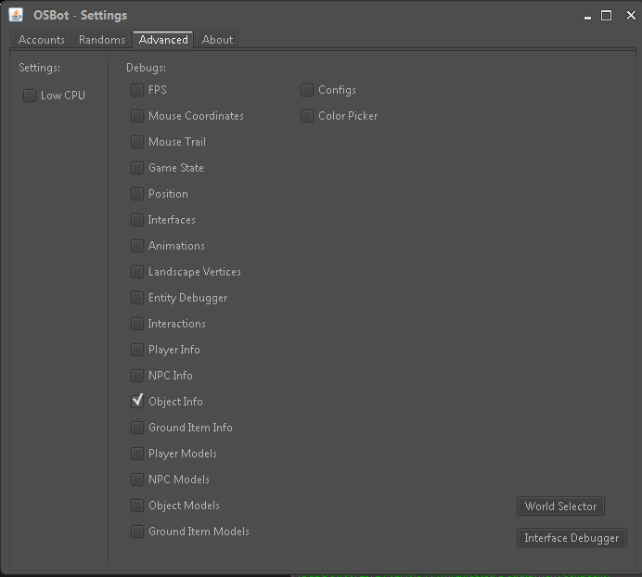This screenshot has width=642, height=577.
Task: Toggle Landscape Vertices checkbox
Action: 137,272
